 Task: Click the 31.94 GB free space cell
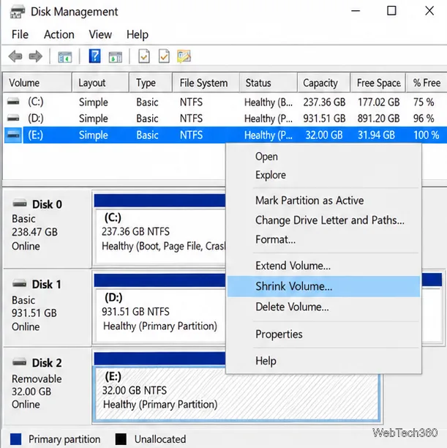point(376,135)
